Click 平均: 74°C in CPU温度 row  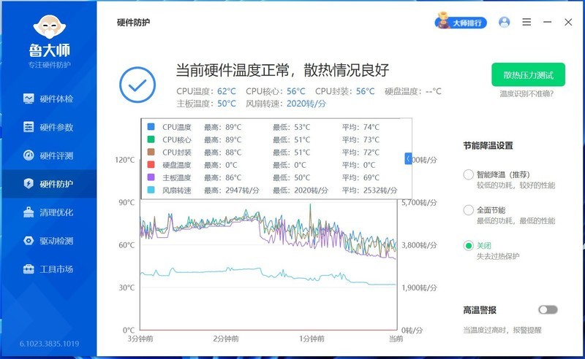coord(361,127)
